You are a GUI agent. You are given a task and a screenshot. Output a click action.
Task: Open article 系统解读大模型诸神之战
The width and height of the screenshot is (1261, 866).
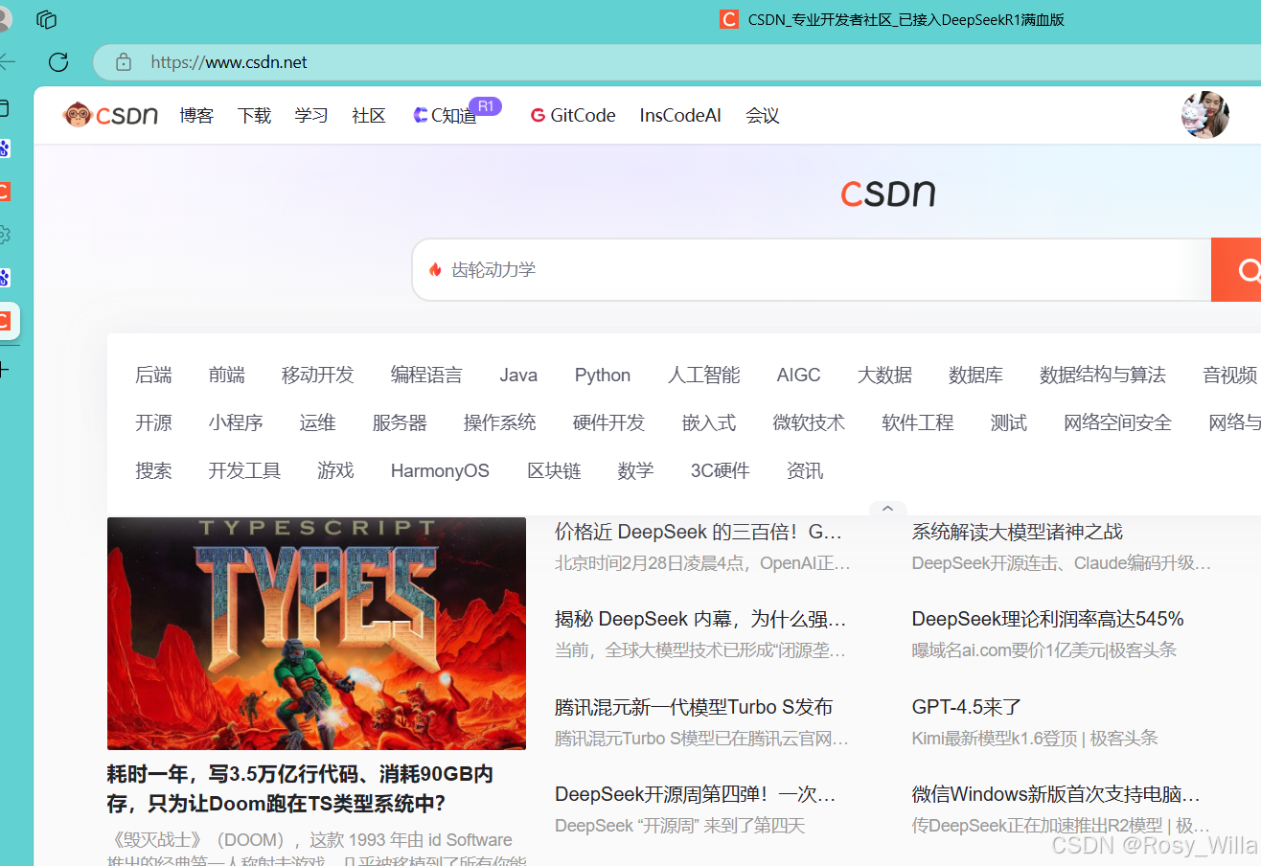[1017, 532]
